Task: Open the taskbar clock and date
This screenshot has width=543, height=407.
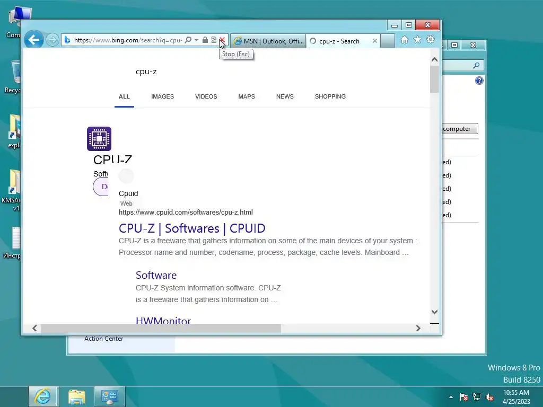Action: pyautogui.click(x=516, y=397)
